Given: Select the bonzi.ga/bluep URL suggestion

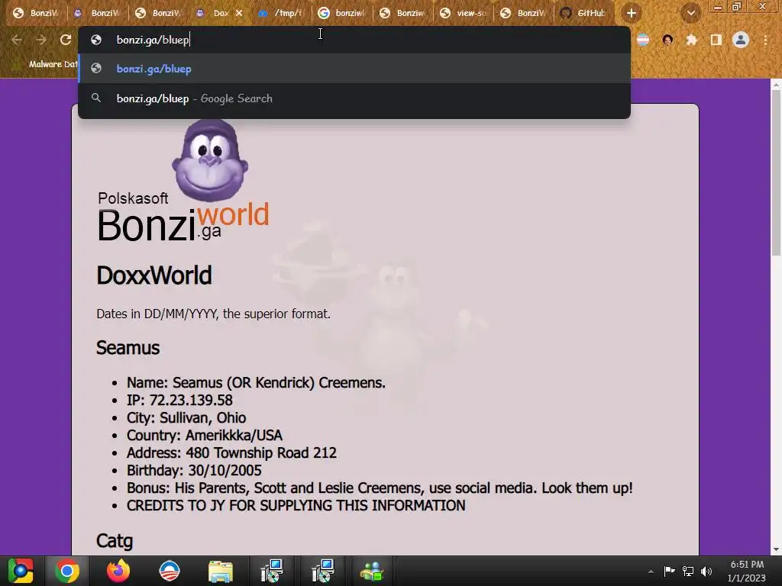Looking at the screenshot, I should point(354,69).
